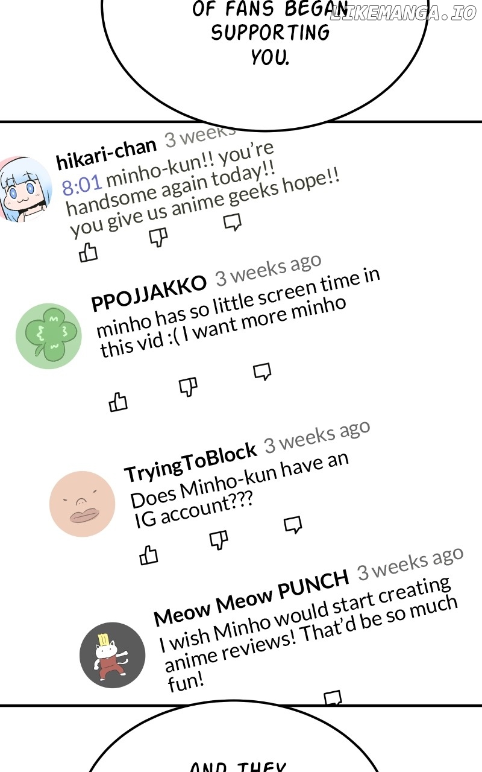Viewport: 482px width, 772px height.
Task: Like hikari-chan's comment with thumbs up
Action: pos(89,252)
